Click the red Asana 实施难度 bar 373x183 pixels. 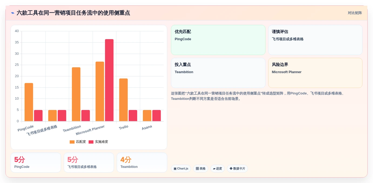click(x=157, y=116)
